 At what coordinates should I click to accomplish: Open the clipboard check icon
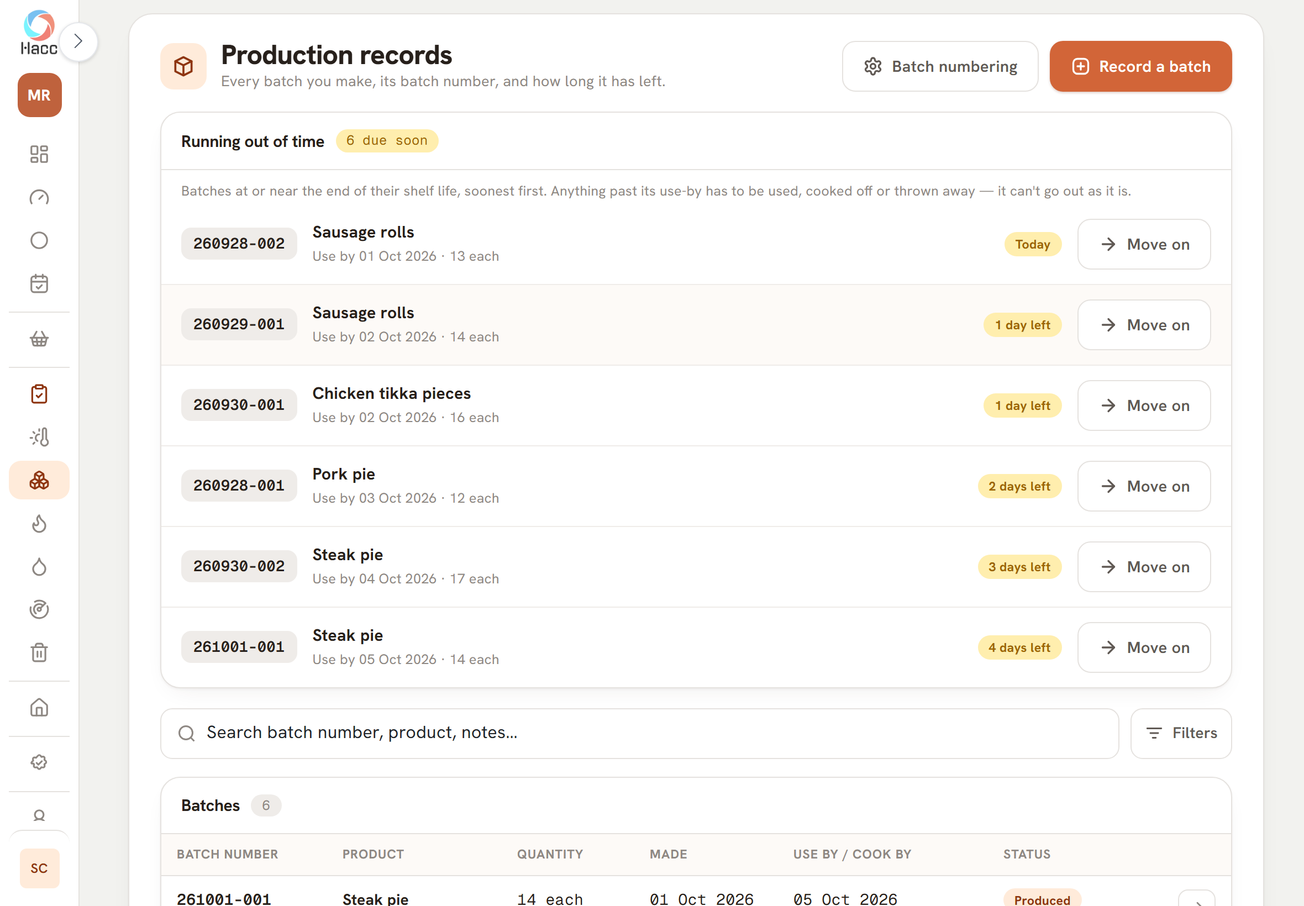pos(39,394)
